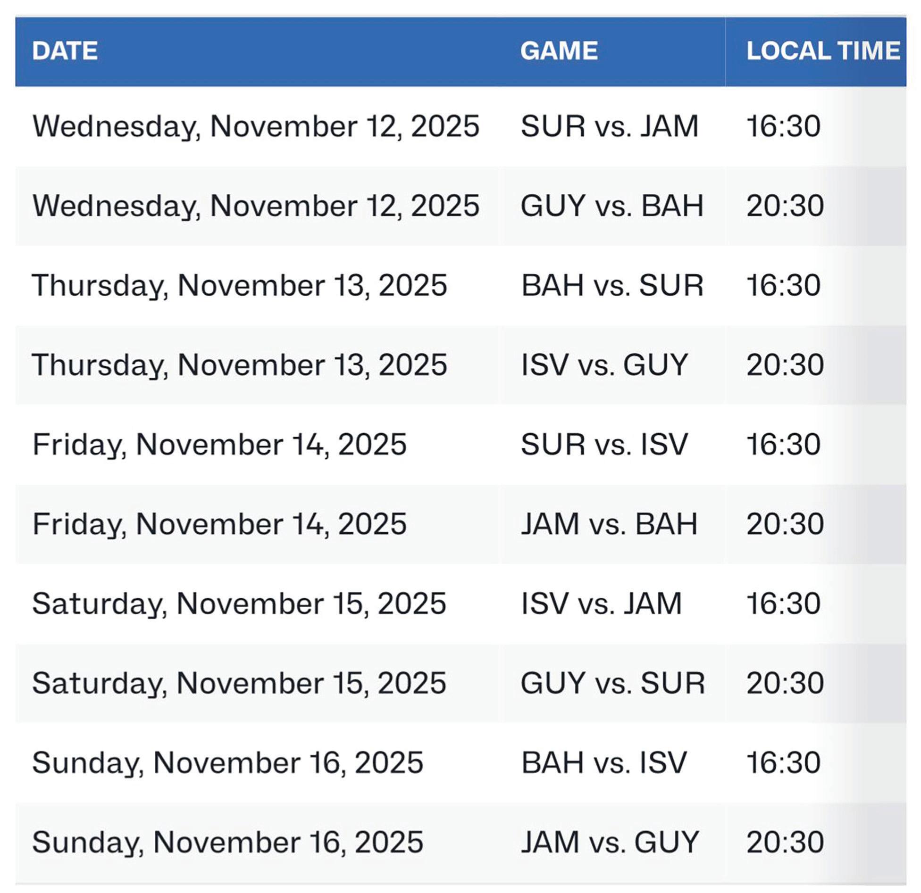Select the date in the BAH vs. SUR row

coord(239,285)
